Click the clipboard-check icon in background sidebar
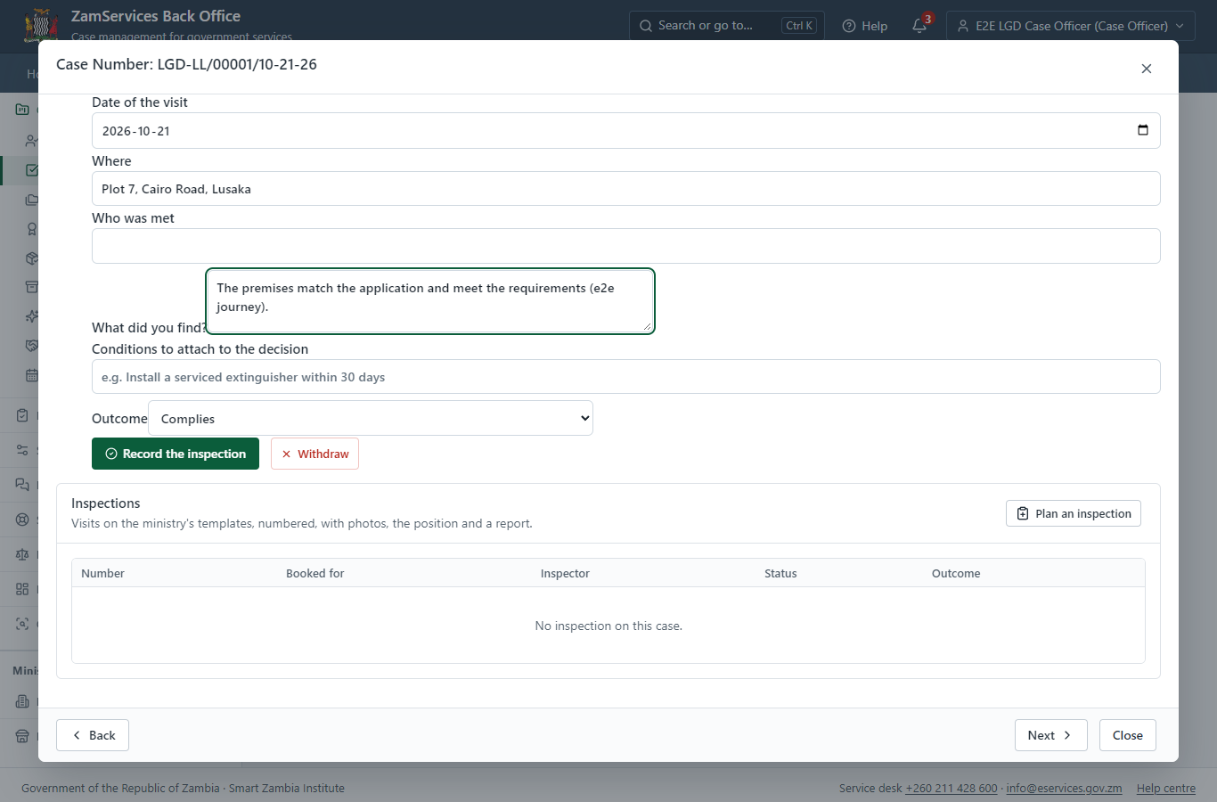Image resolution: width=1217 pixels, height=802 pixels. coord(22,415)
